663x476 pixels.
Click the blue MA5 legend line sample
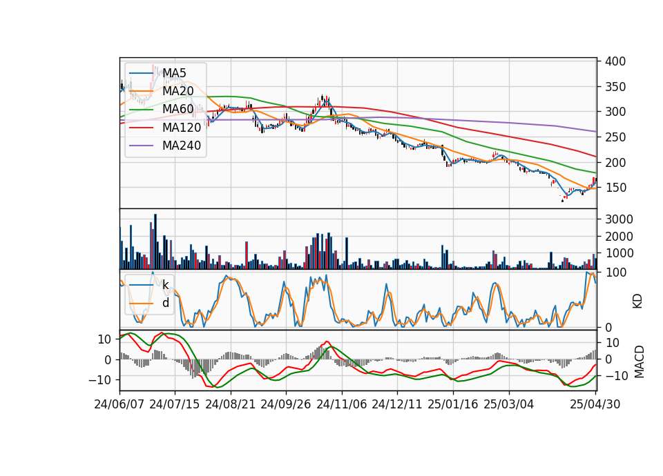tap(141, 73)
